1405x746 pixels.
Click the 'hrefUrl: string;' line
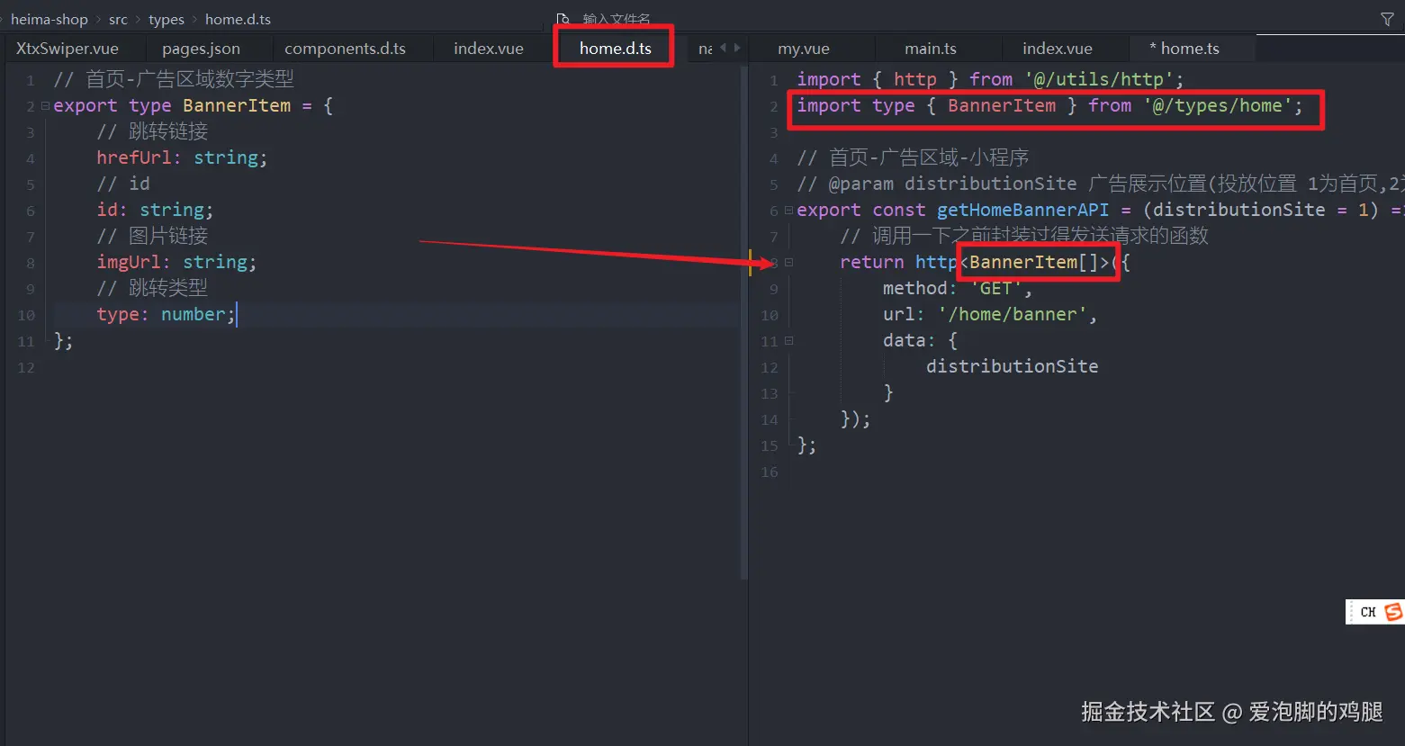coord(182,157)
